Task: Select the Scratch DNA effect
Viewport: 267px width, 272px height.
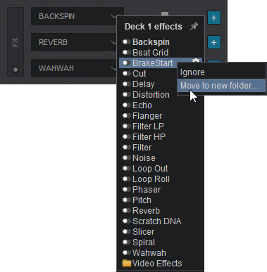Action: coord(156,221)
